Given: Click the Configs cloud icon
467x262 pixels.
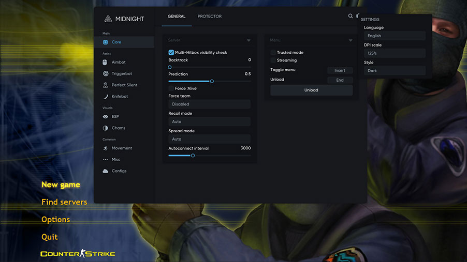Looking at the screenshot, I should 106,171.
